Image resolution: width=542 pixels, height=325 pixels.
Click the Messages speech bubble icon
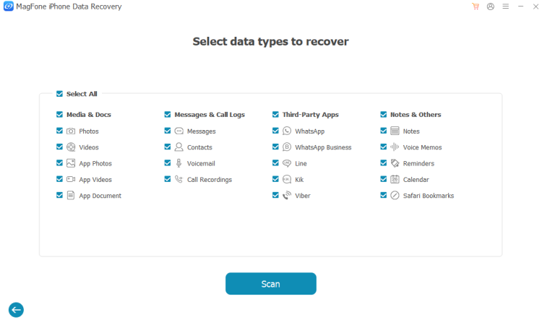coord(178,131)
